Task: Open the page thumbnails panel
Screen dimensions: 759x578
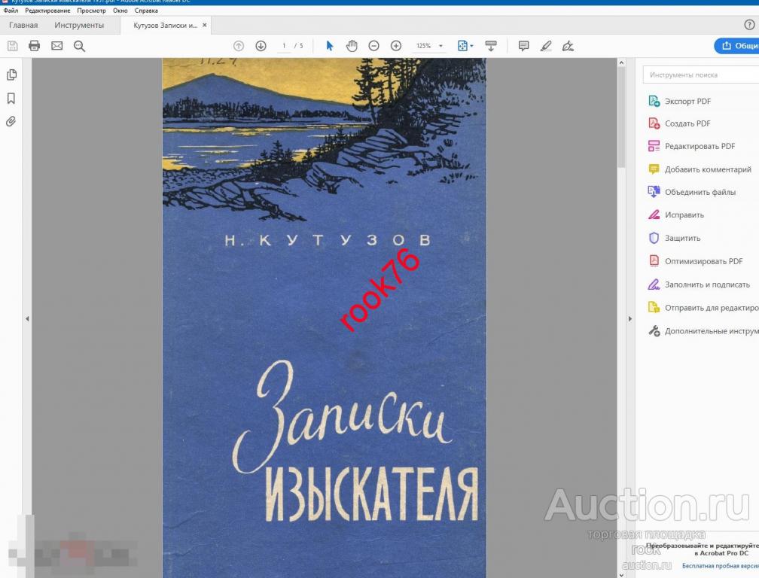Action: [x=11, y=75]
